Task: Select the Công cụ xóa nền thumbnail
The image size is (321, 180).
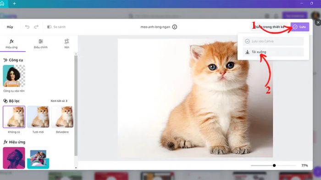Action: [14, 76]
